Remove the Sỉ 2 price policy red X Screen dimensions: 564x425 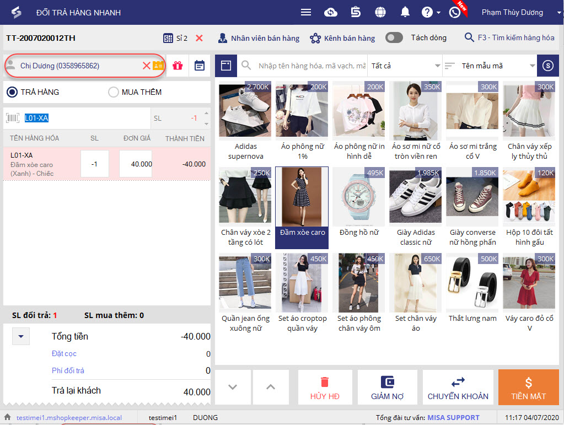pos(199,38)
